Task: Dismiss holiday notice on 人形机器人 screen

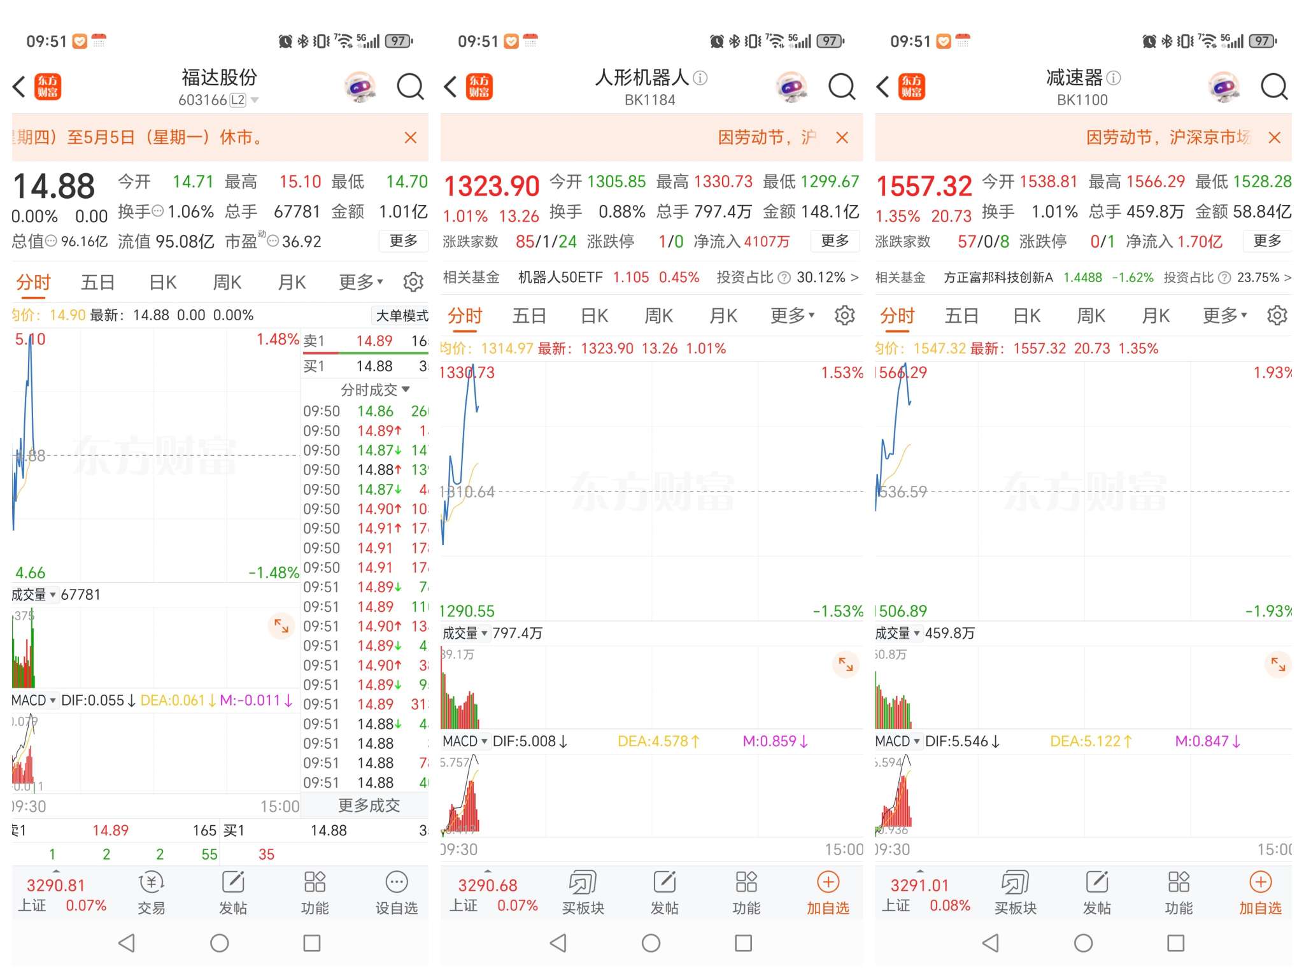Action: point(842,138)
